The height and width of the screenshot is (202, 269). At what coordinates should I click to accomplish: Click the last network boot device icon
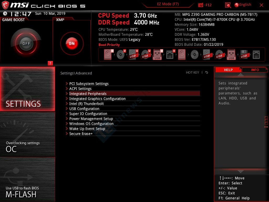pyautogui.click(x=256, y=55)
